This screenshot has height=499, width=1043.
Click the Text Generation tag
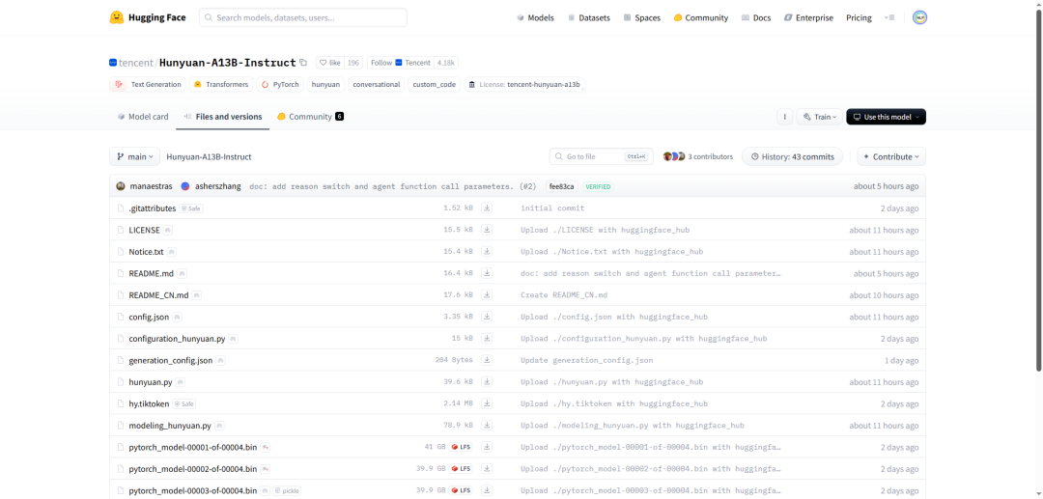tap(148, 84)
